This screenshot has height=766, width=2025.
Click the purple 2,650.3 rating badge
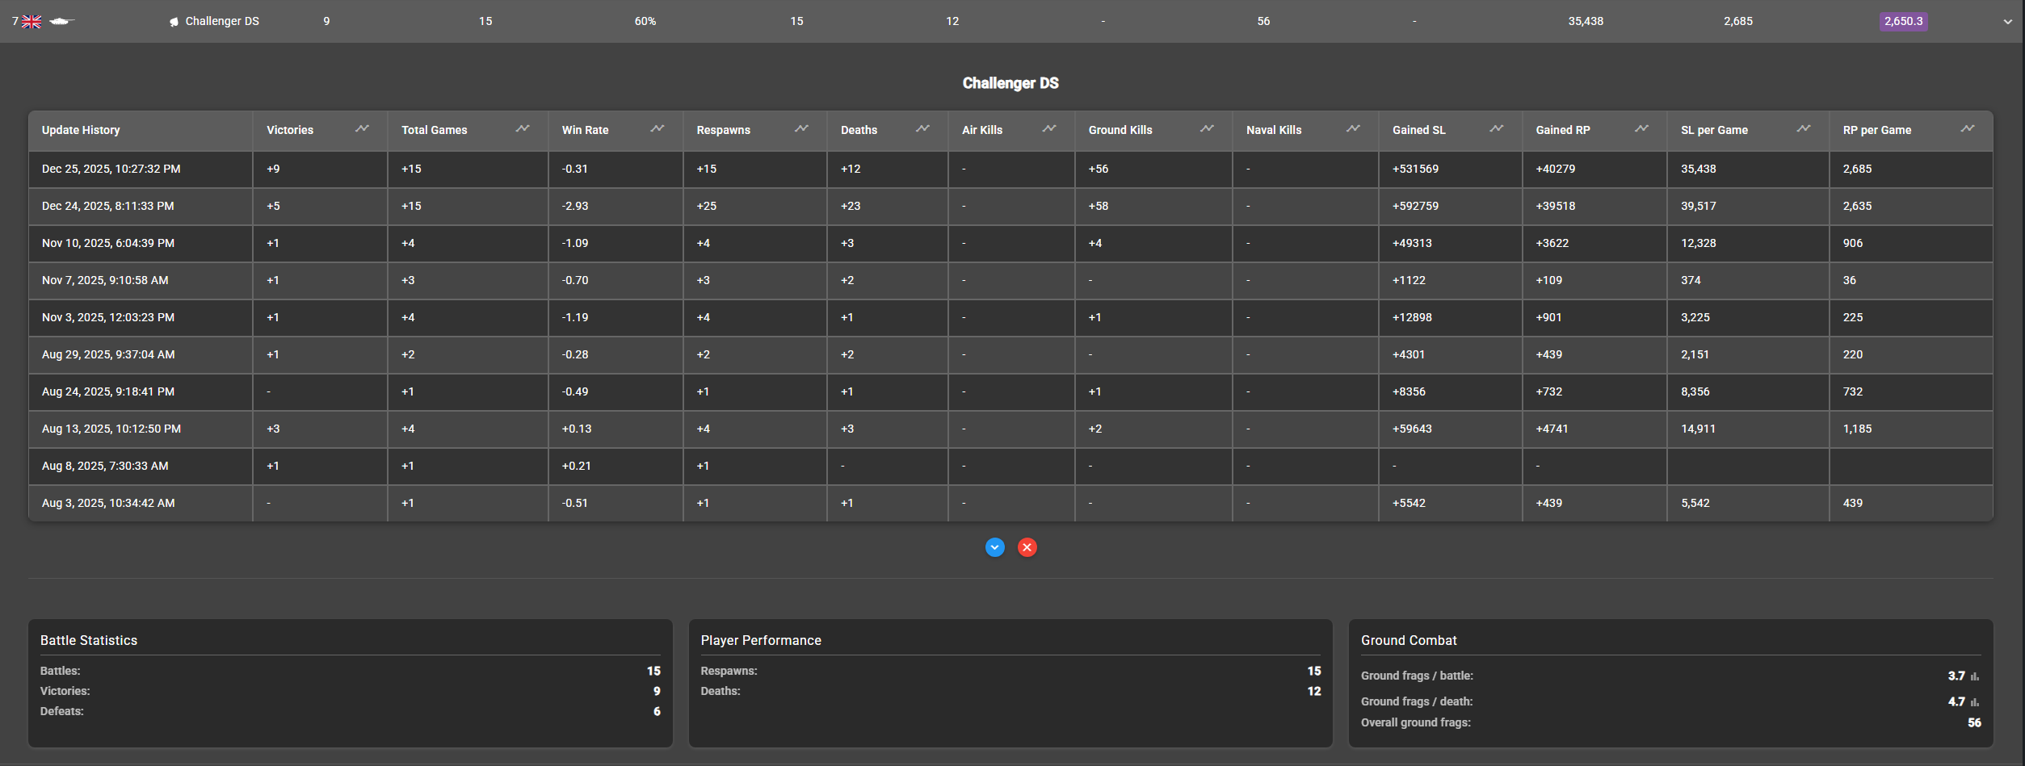pos(1903,21)
